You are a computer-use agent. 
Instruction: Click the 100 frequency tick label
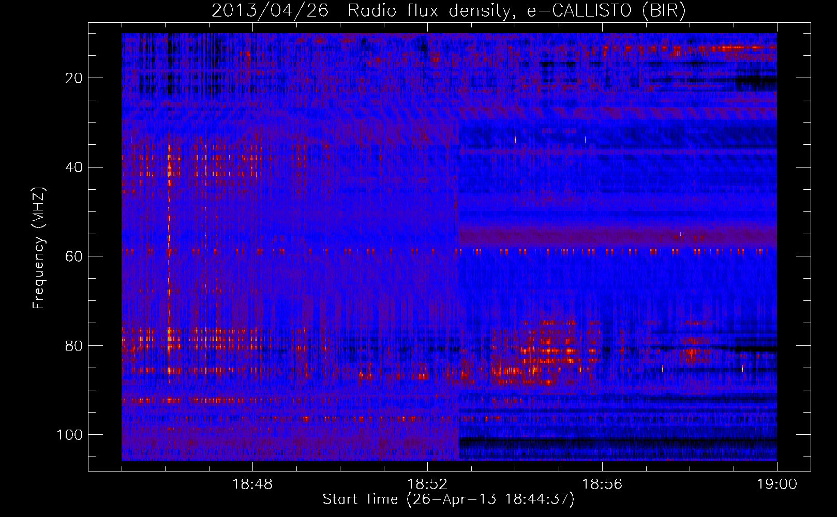pyautogui.click(x=70, y=435)
